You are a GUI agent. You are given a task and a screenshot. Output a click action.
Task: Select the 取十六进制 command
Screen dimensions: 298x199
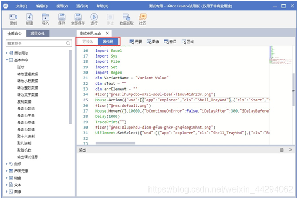pyautogui.click(x=26, y=136)
